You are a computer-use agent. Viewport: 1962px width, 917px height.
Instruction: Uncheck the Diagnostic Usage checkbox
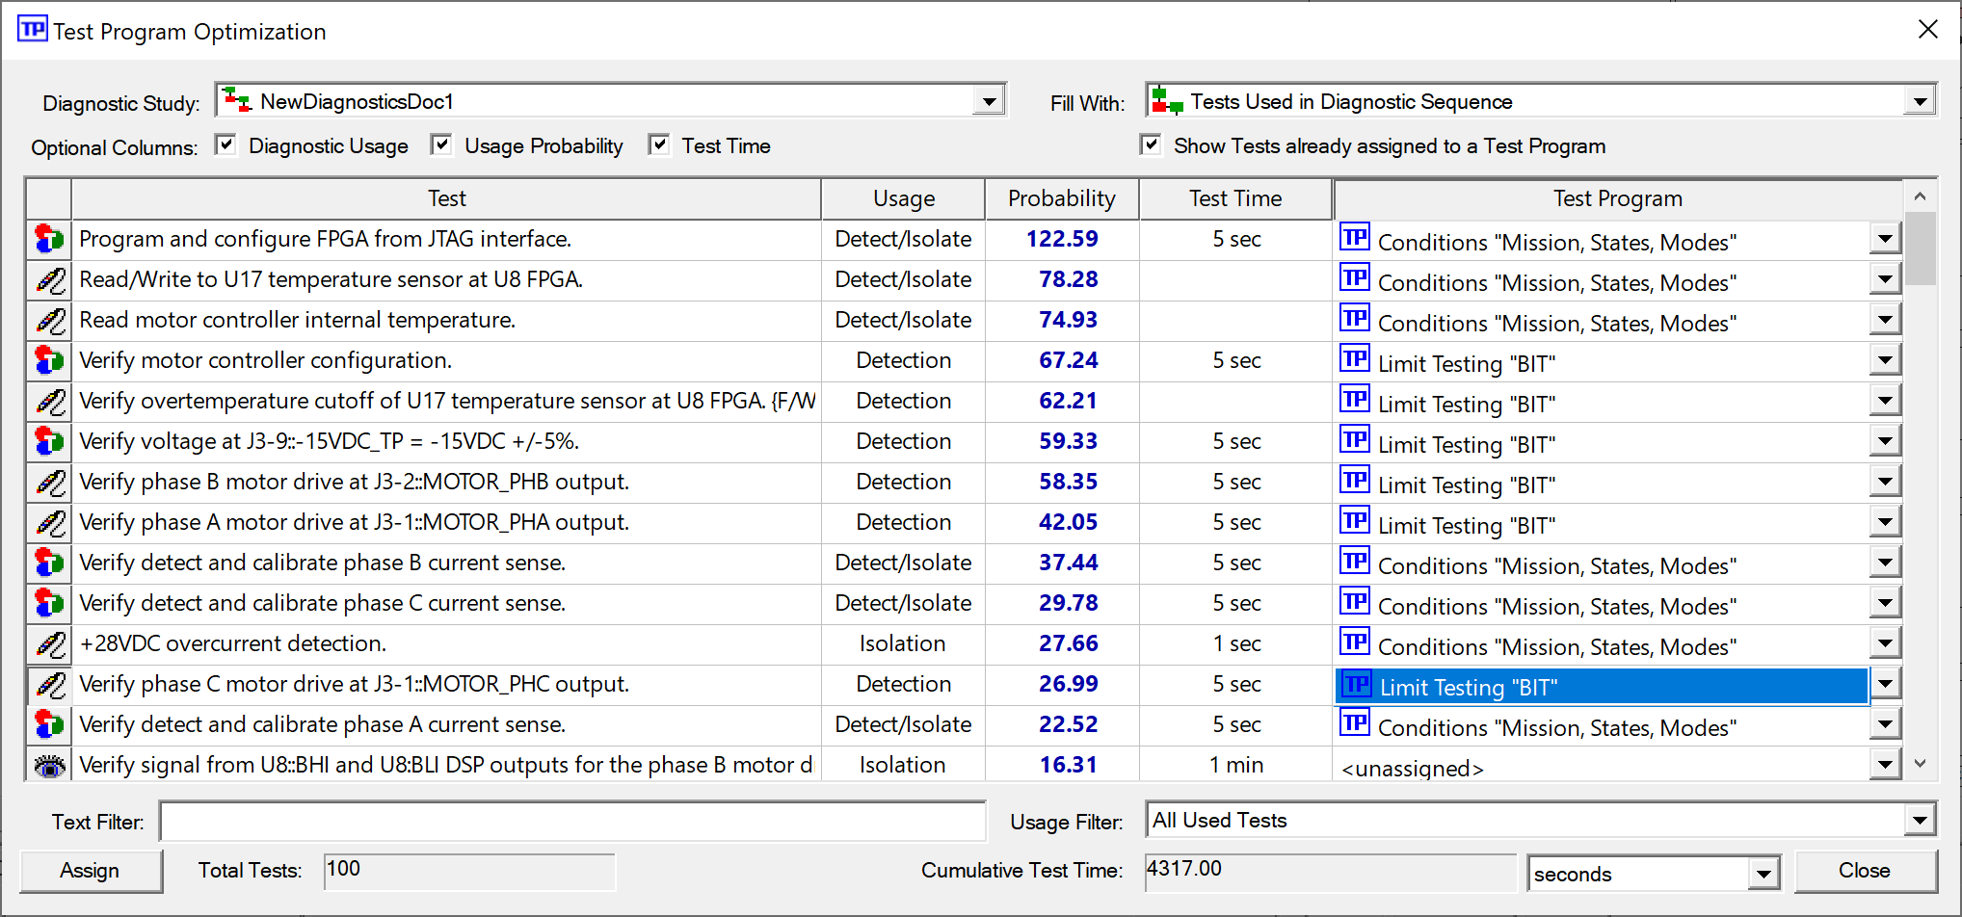click(x=225, y=145)
